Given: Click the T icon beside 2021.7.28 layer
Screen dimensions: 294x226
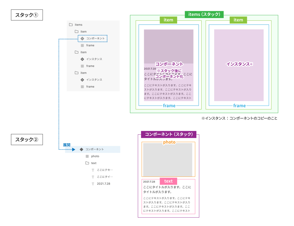Looking at the screenshot, I should [x=93, y=184].
